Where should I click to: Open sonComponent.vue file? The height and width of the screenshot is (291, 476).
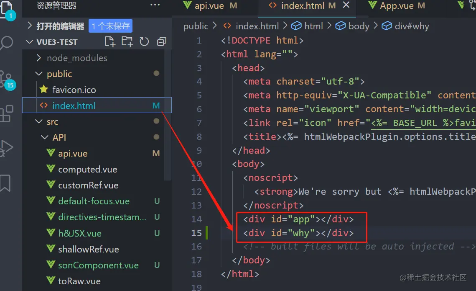pyautogui.click(x=98, y=265)
